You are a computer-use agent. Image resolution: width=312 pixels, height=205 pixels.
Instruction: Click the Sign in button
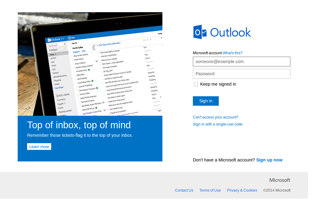click(206, 101)
